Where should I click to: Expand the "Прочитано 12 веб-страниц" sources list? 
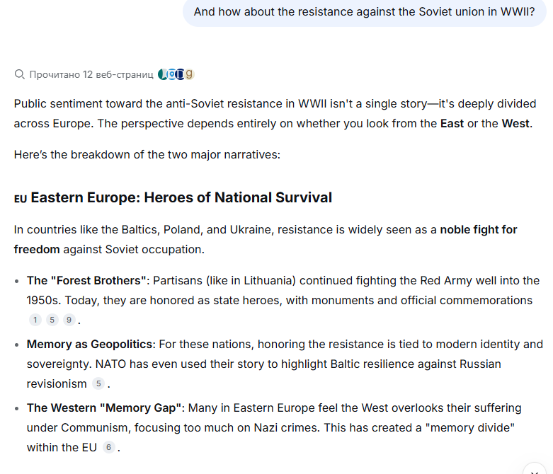click(x=91, y=74)
